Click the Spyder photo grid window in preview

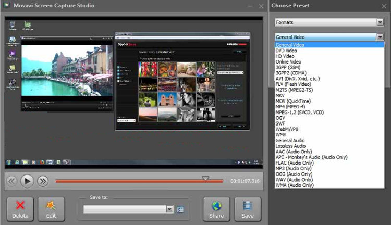point(182,81)
